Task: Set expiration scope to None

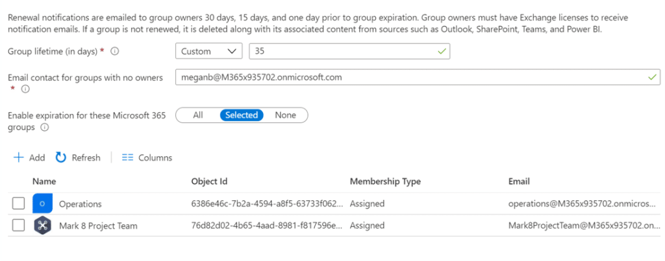Action: [x=286, y=115]
